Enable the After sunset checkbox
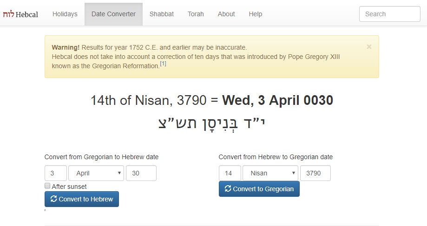This screenshot has height=226, width=427. point(47,186)
